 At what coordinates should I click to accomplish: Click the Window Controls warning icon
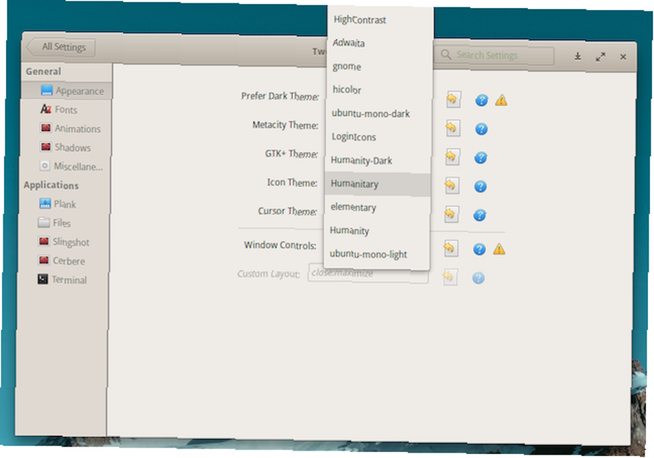pos(499,249)
